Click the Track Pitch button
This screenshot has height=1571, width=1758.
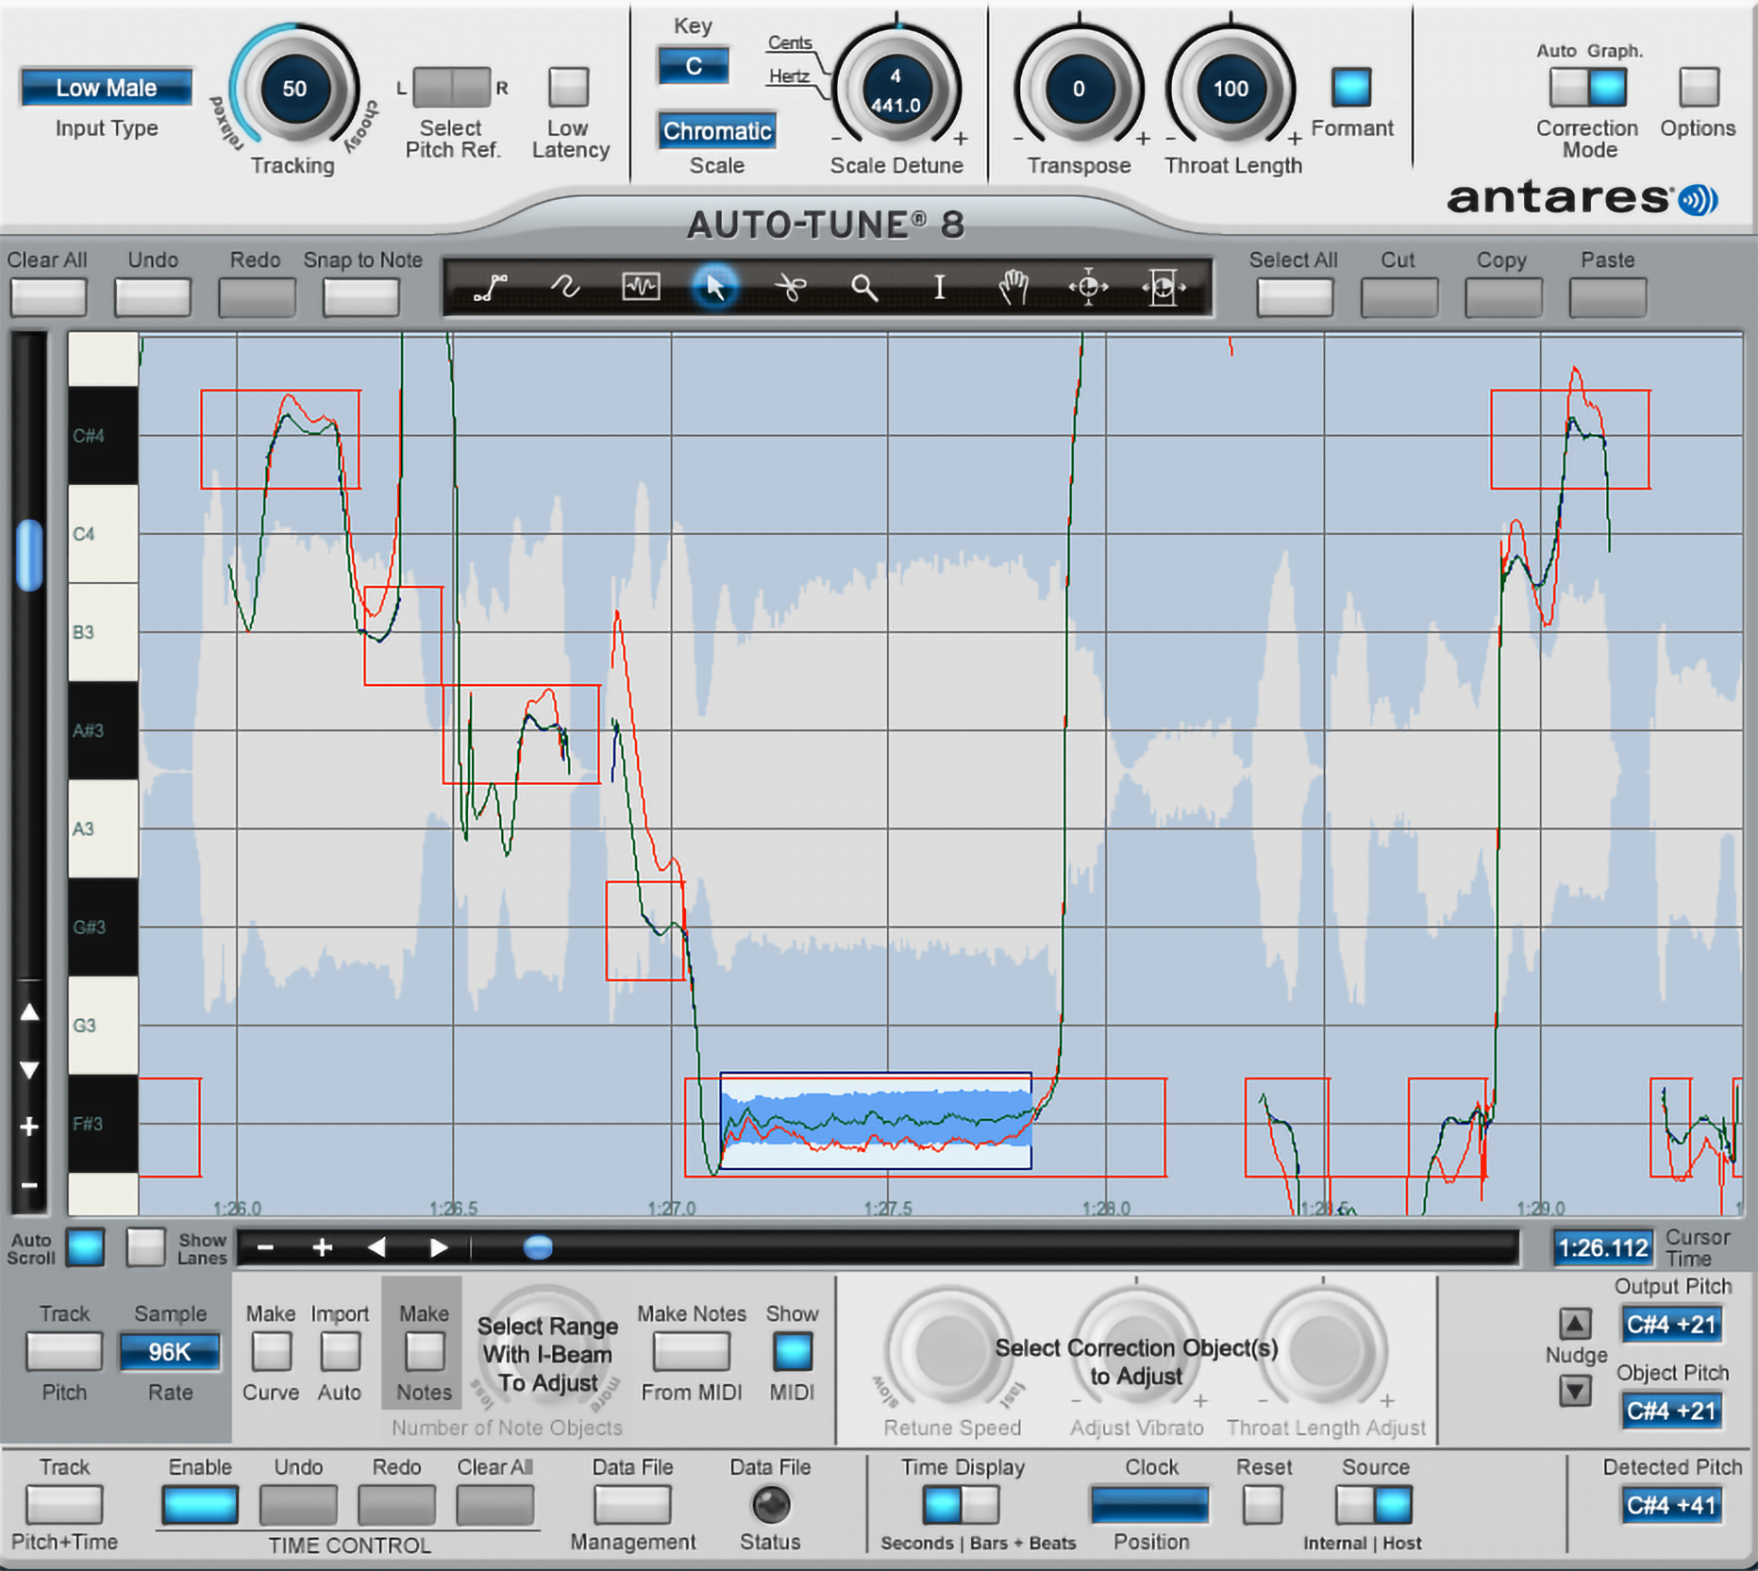(64, 1352)
